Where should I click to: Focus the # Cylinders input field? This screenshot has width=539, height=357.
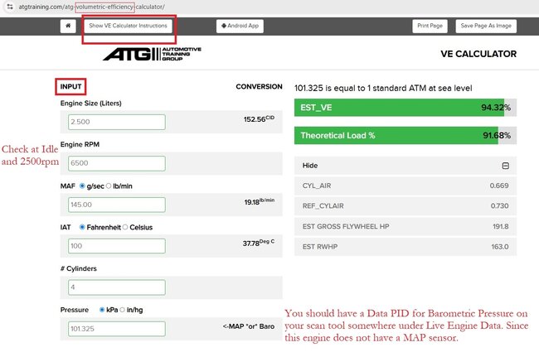point(117,287)
